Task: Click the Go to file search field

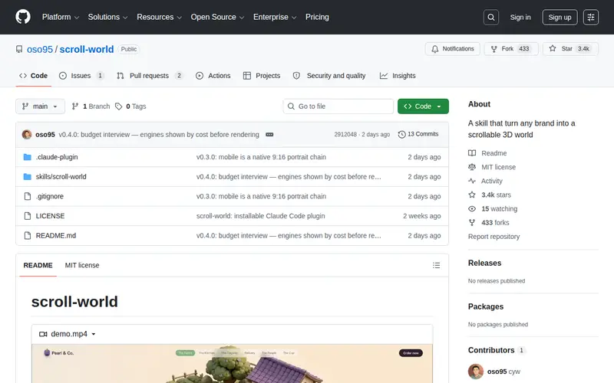Action: tap(338, 106)
